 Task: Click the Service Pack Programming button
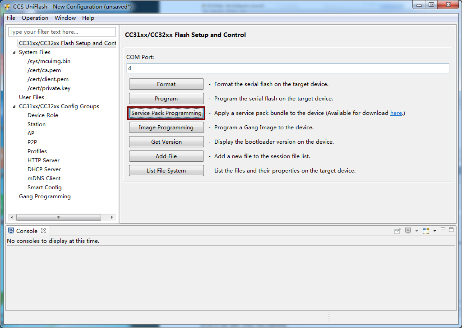[166, 113]
